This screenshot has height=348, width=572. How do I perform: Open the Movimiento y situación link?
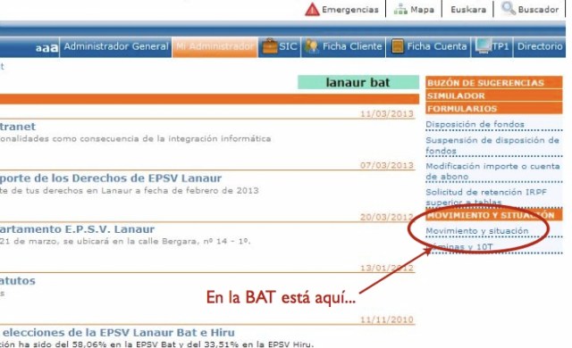476,231
